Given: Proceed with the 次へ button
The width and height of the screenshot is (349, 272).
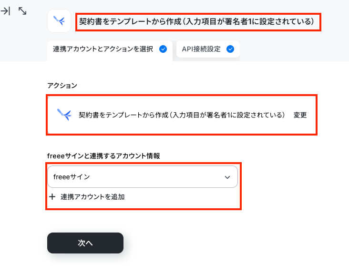Looking at the screenshot, I should 85,243.
